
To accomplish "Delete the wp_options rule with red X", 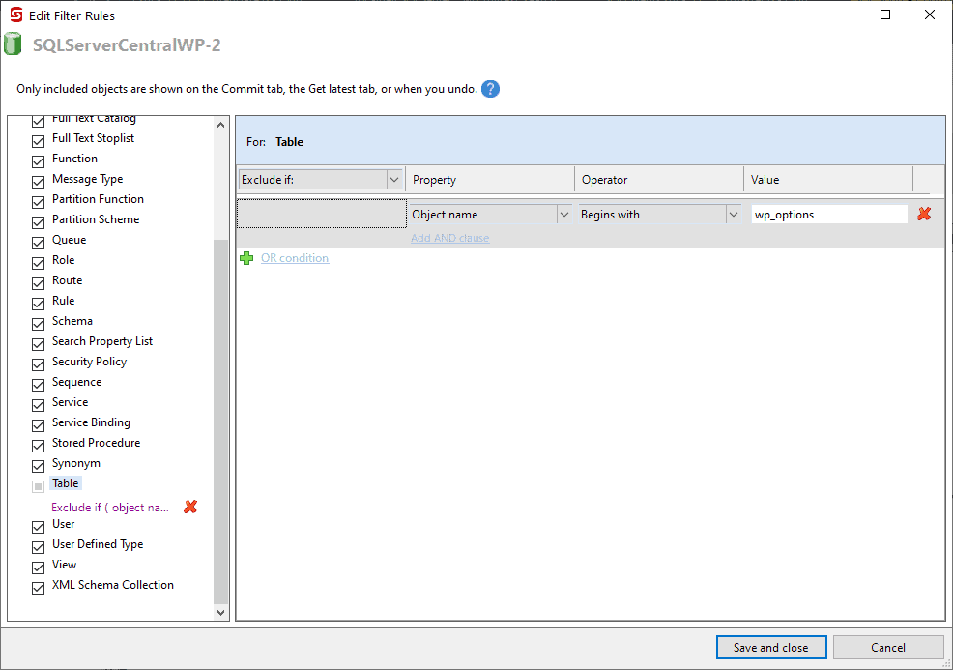I will pyautogui.click(x=924, y=215).
